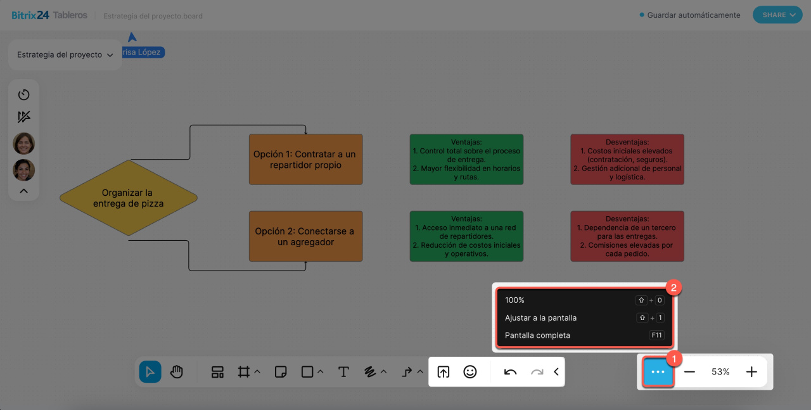Screen dimensions: 811x410
Task: Expand the shape tool options
Action: pos(320,372)
